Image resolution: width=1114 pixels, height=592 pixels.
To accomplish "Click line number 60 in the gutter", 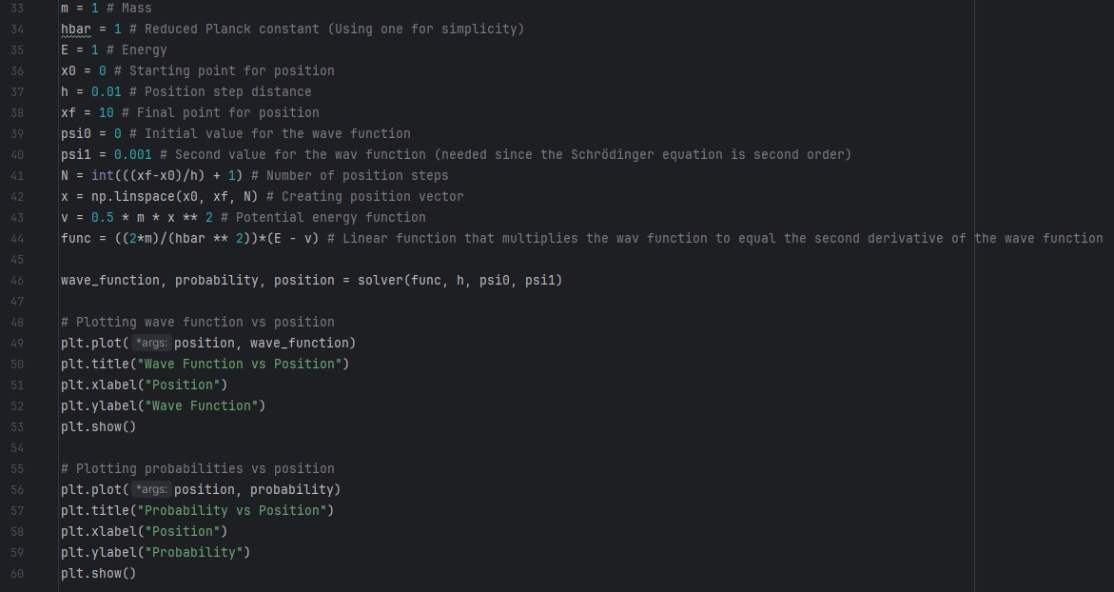I will (x=17, y=573).
